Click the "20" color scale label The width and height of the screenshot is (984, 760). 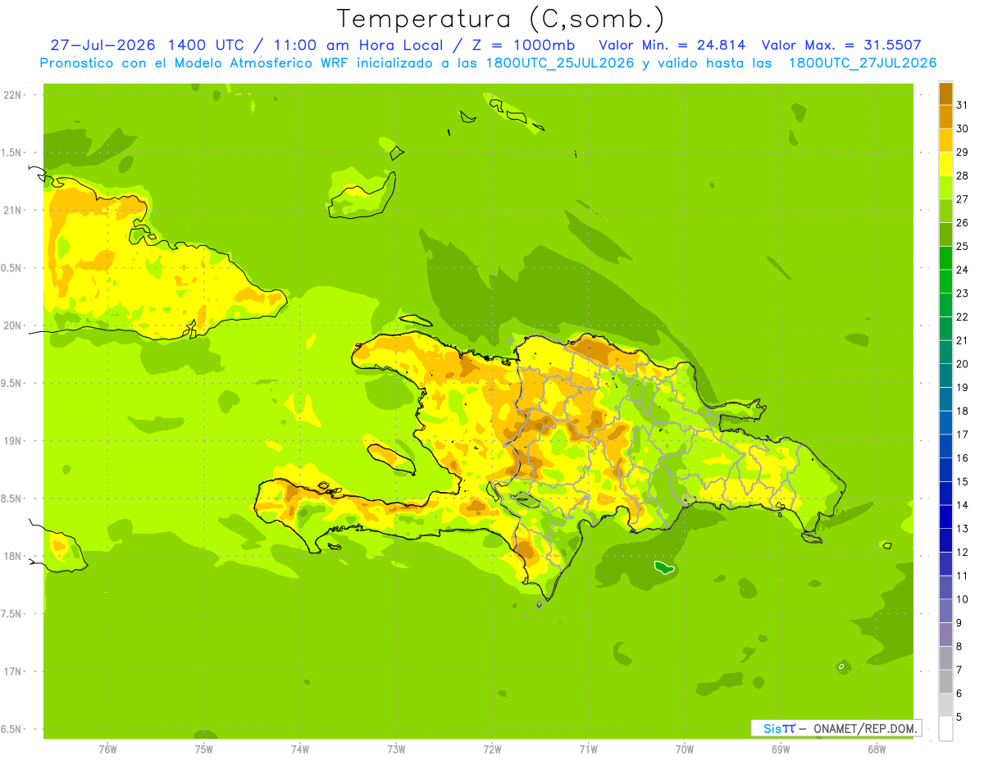tap(962, 363)
